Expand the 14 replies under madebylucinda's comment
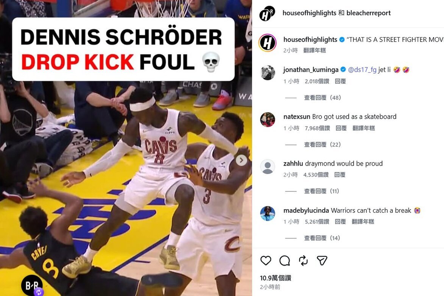Screen dimensions: 444x296 322,238
